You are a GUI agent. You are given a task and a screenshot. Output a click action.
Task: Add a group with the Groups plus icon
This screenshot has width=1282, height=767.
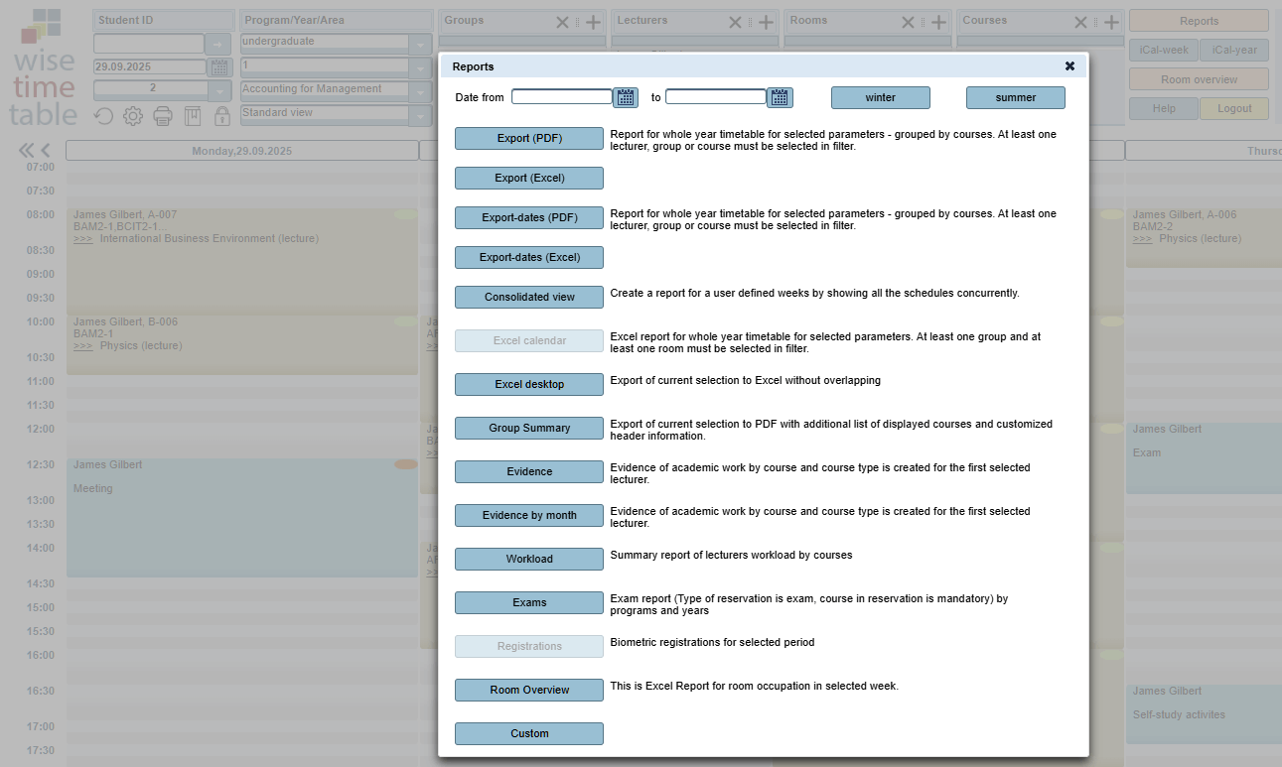593,22
